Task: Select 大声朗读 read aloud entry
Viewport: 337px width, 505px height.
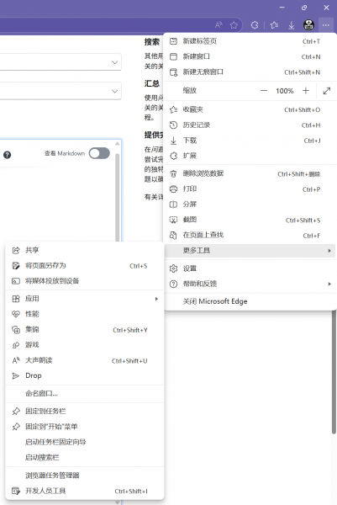Action: click(85, 360)
